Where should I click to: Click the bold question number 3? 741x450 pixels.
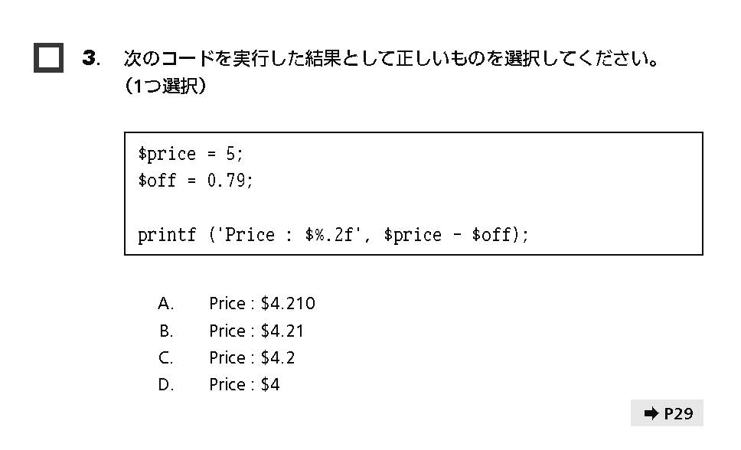click(90, 58)
